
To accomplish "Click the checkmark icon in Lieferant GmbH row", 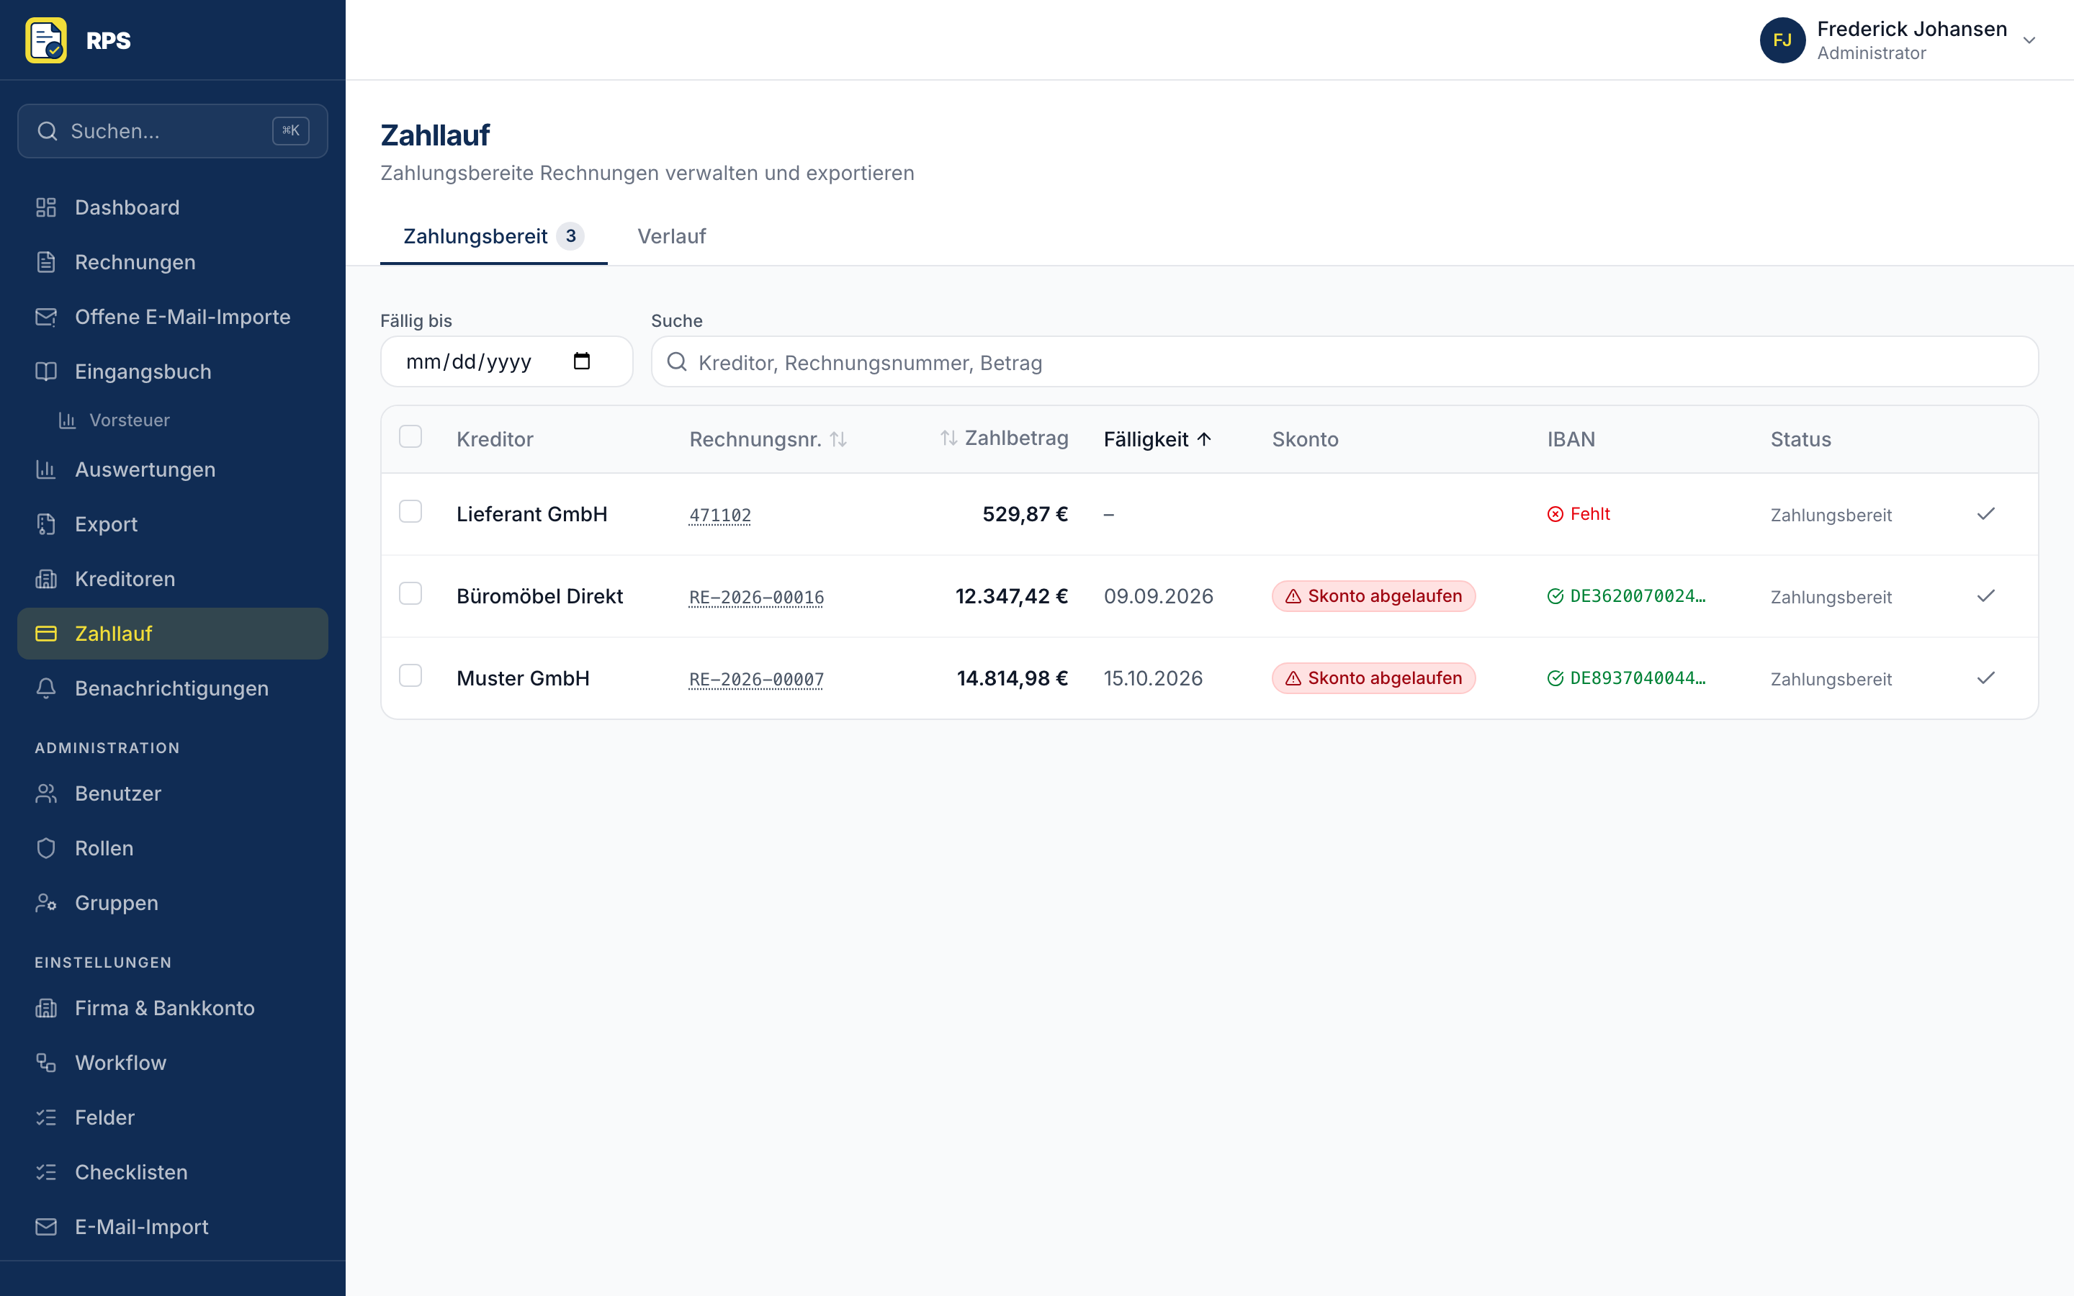I will [1985, 514].
